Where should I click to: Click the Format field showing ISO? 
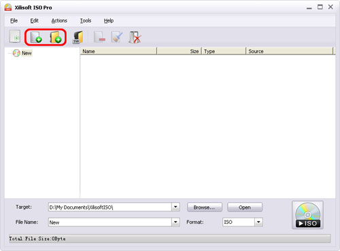[239, 222]
